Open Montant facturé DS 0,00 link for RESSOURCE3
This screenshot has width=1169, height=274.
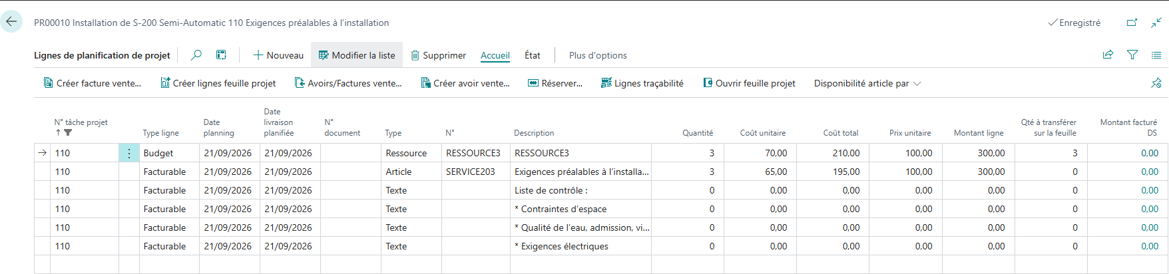click(1150, 153)
